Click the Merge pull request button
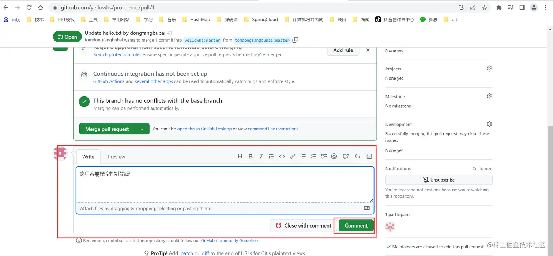 tap(107, 129)
